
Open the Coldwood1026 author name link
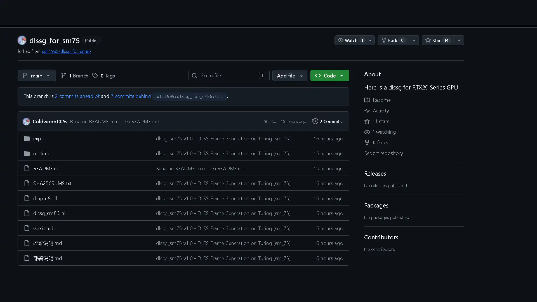click(x=50, y=122)
